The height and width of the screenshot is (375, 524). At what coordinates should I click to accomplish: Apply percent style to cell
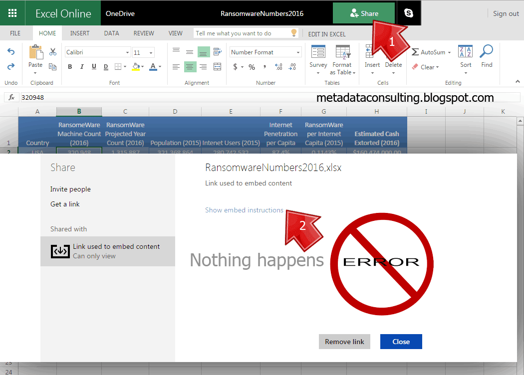coord(252,67)
